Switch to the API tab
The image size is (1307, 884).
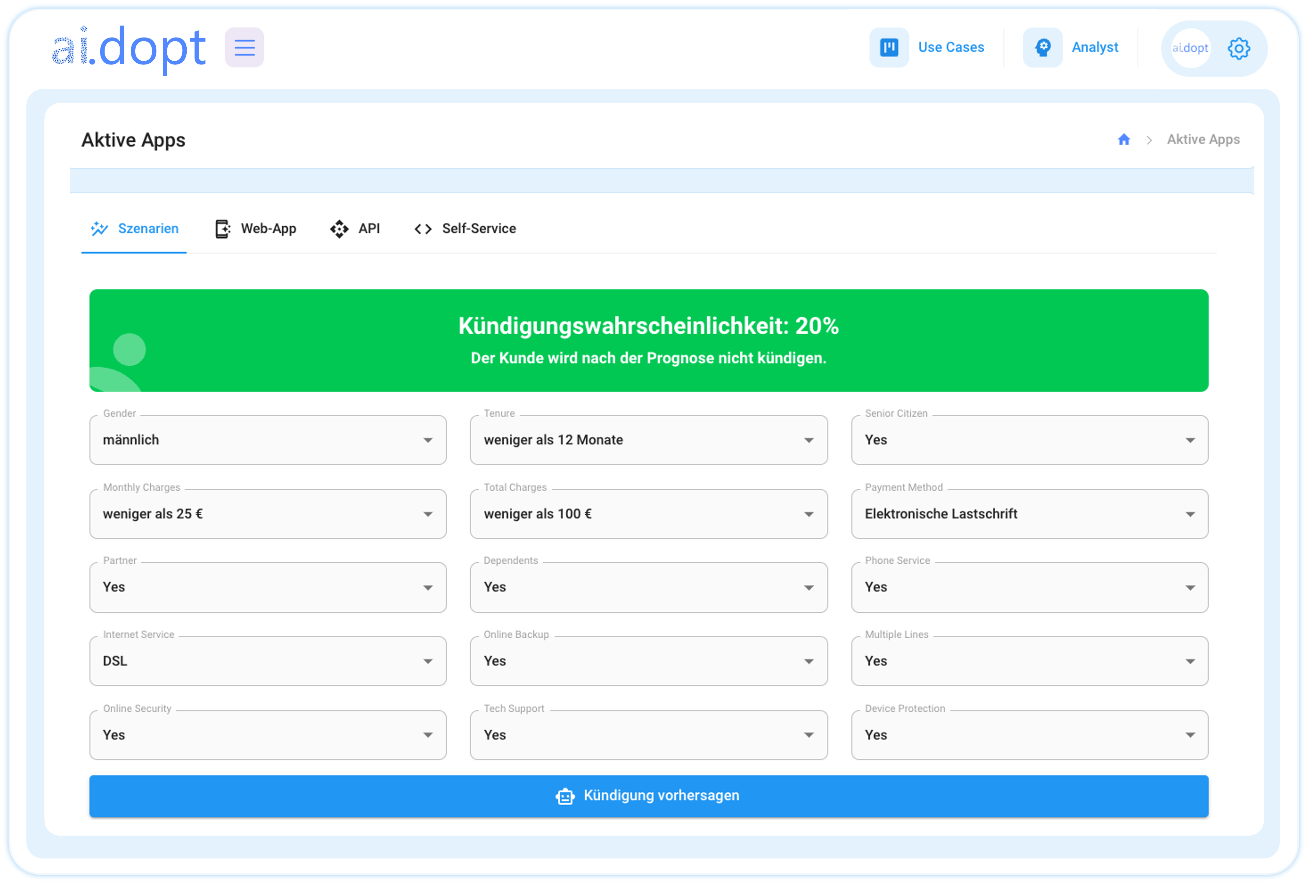pyautogui.click(x=355, y=228)
